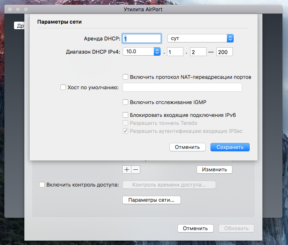Toggle 'Разрешить тоннель Teredo' checkbox

tap(125, 123)
